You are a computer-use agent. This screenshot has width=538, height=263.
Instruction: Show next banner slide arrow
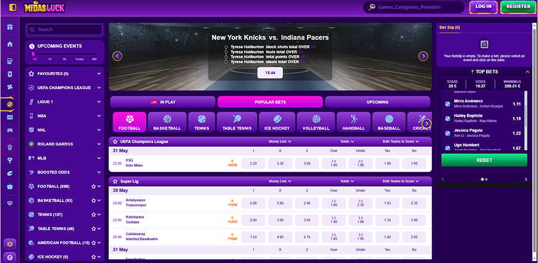pos(423,56)
